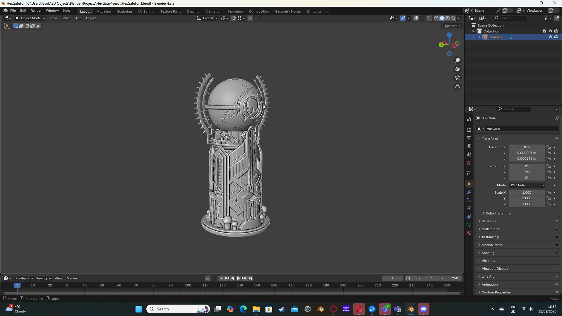Image resolution: width=562 pixels, height=316 pixels.
Task: Uncheck the Collection exclude checkbox
Action: 544,31
